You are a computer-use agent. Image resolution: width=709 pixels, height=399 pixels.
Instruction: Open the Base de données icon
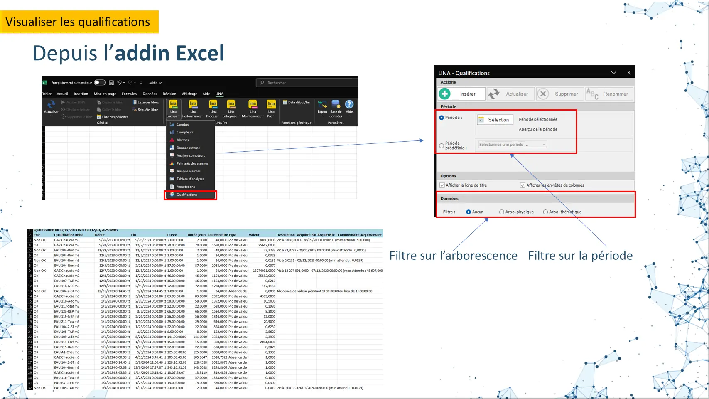coord(336,105)
